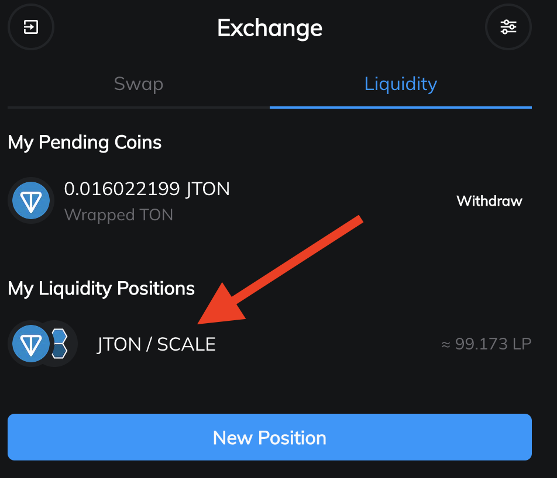The image size is (557, 478).
Task: Open the settings sliders icon
Action: 508,27
